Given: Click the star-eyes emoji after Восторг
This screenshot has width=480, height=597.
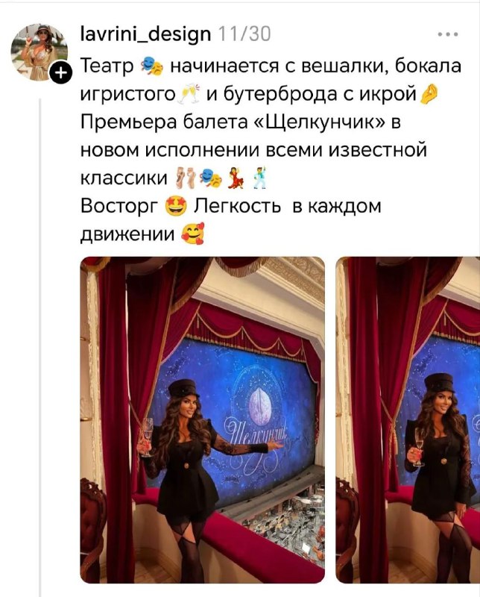Looking at the screenshot, I should coord(176,207).
